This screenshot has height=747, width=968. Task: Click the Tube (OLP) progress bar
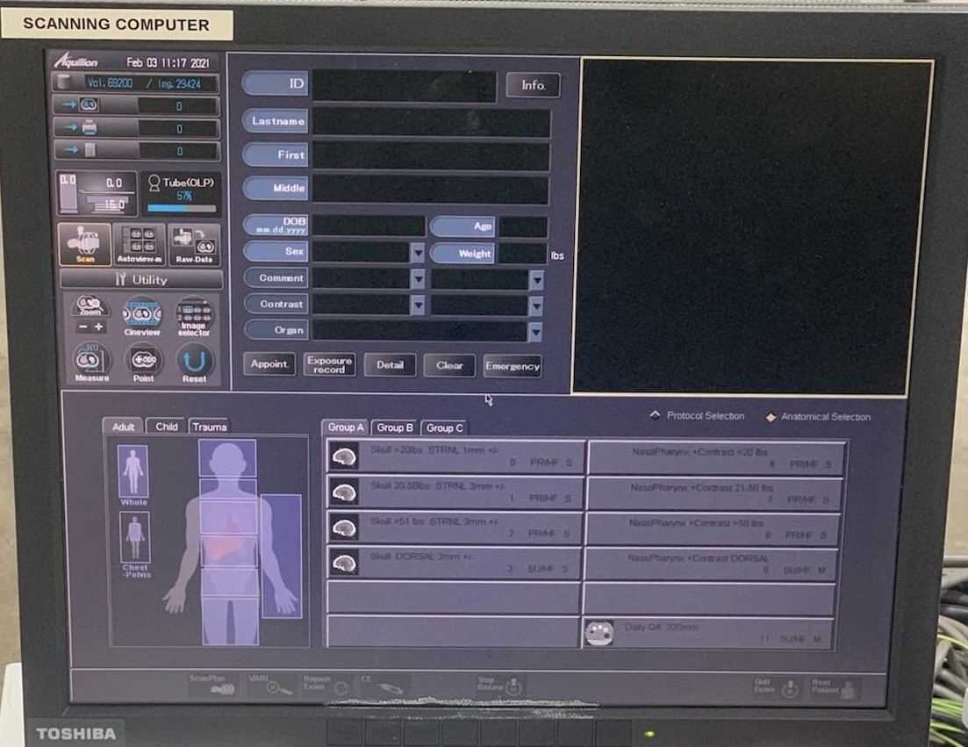[181, 208]
